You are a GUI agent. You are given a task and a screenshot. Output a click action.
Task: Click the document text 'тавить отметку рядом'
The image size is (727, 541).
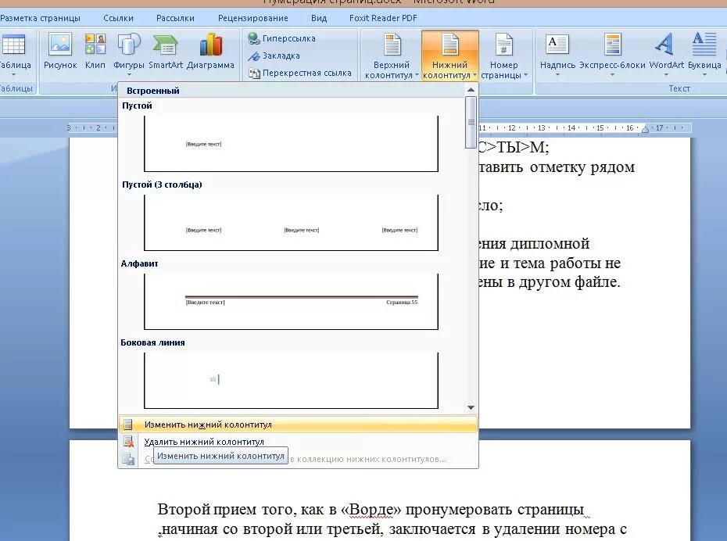click(x=557, y=167)
